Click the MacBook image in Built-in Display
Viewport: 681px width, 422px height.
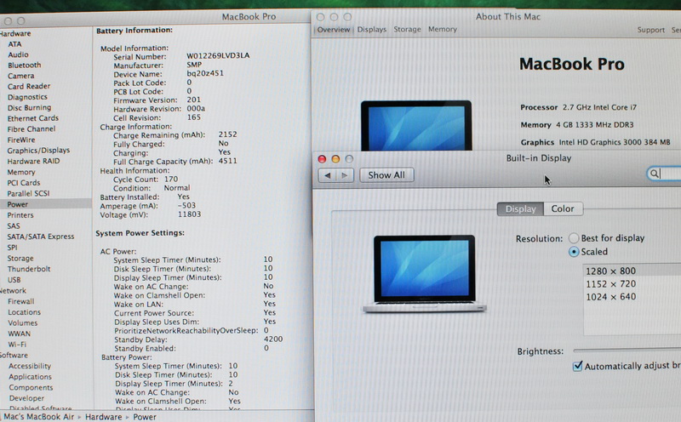[424, 273]
